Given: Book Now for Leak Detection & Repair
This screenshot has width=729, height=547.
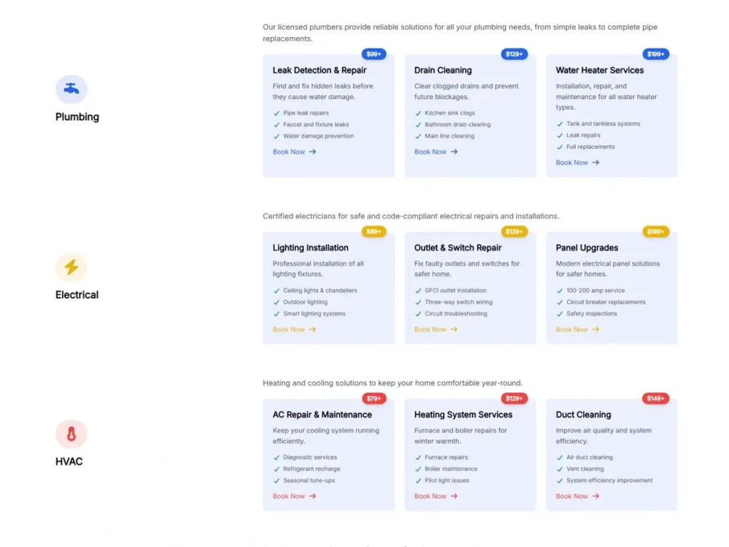Looking at the screenshot, I should tap(288, 152).
